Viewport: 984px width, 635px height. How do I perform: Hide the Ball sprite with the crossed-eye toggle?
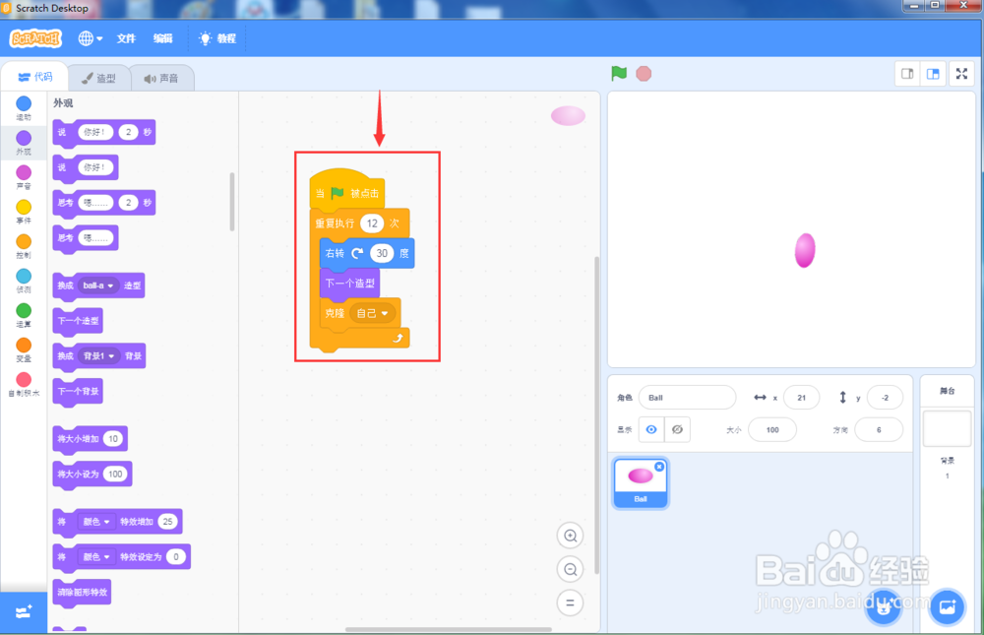click(678, 429)
